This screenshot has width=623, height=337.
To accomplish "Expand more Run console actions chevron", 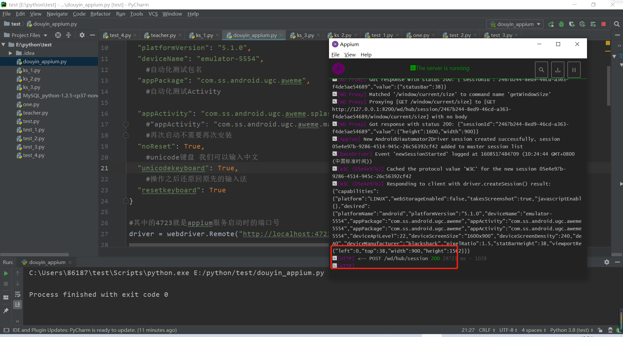I will coord(18,321).
